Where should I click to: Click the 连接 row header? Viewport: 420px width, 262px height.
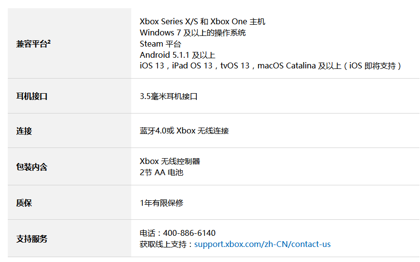point(24,131)
